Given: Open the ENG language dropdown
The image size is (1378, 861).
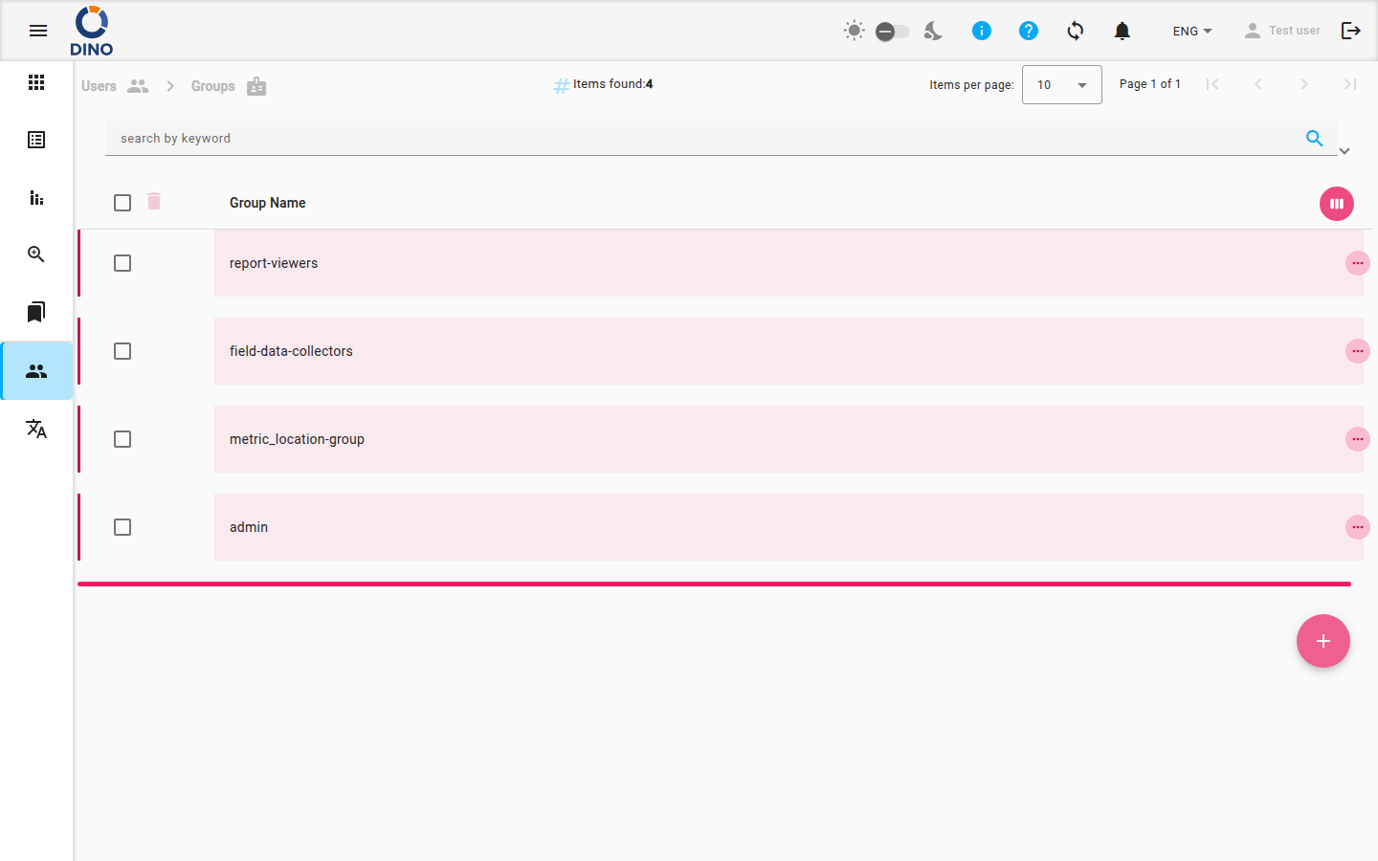Looking at the screenshot, I should (1192, 31).
